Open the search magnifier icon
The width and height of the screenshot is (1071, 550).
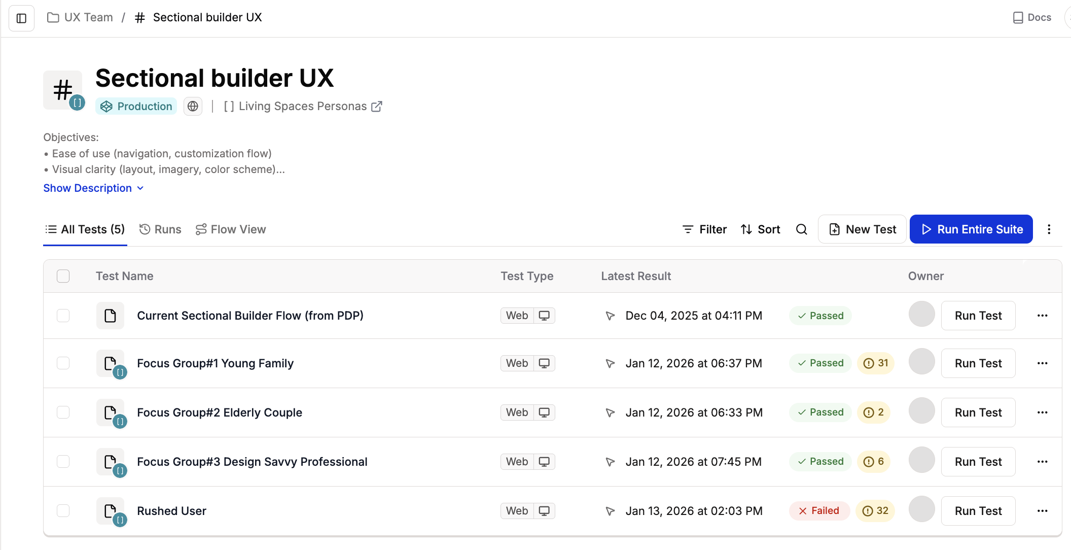point(801,229)
